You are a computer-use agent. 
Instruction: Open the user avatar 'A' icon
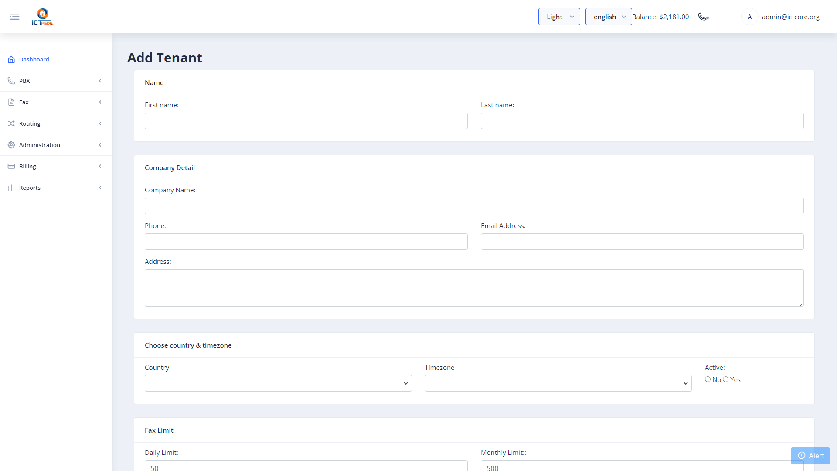pos(749,17)
